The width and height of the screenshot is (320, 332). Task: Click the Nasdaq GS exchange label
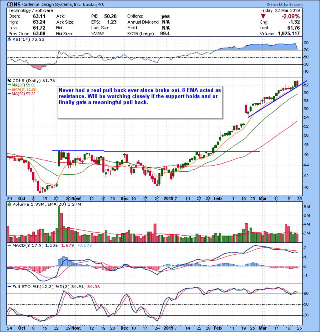coord(93,5)
